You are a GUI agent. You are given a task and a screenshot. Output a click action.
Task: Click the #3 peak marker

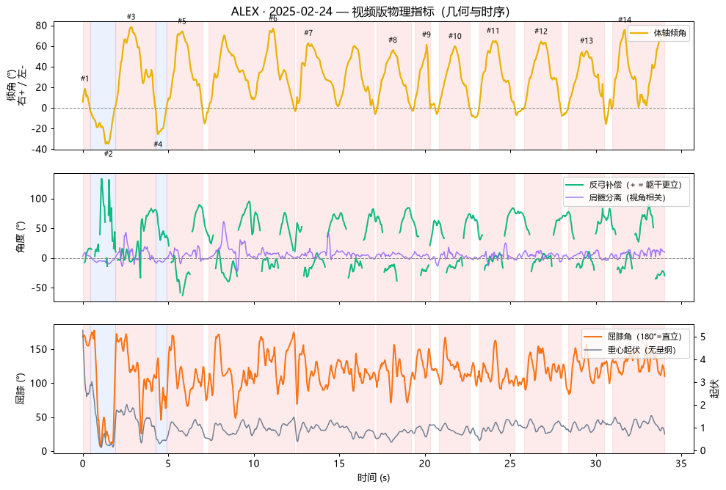[x=131, y=17]
